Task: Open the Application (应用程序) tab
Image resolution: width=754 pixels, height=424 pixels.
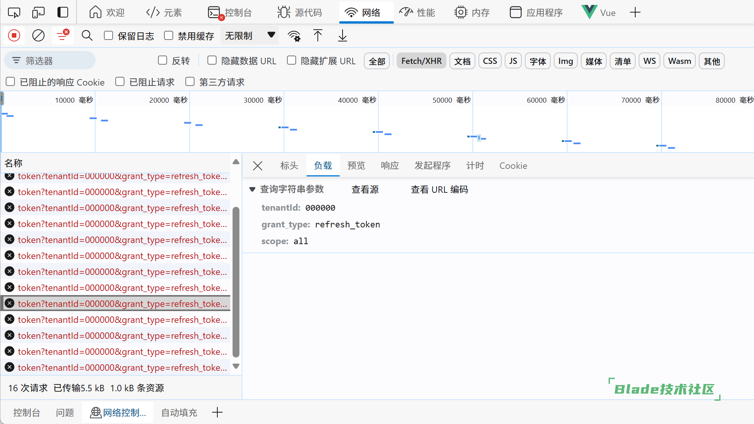Action: pos(536,13)
